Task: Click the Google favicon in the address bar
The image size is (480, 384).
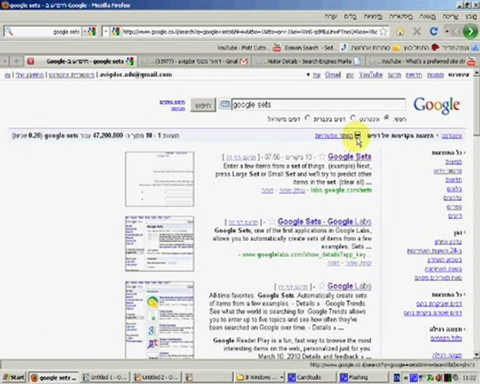Action: point(115,31)
